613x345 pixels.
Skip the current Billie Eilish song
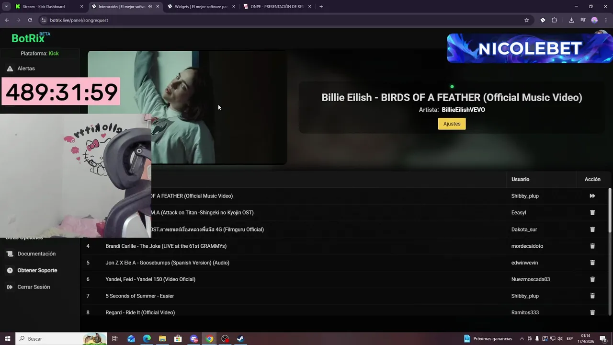592,196
